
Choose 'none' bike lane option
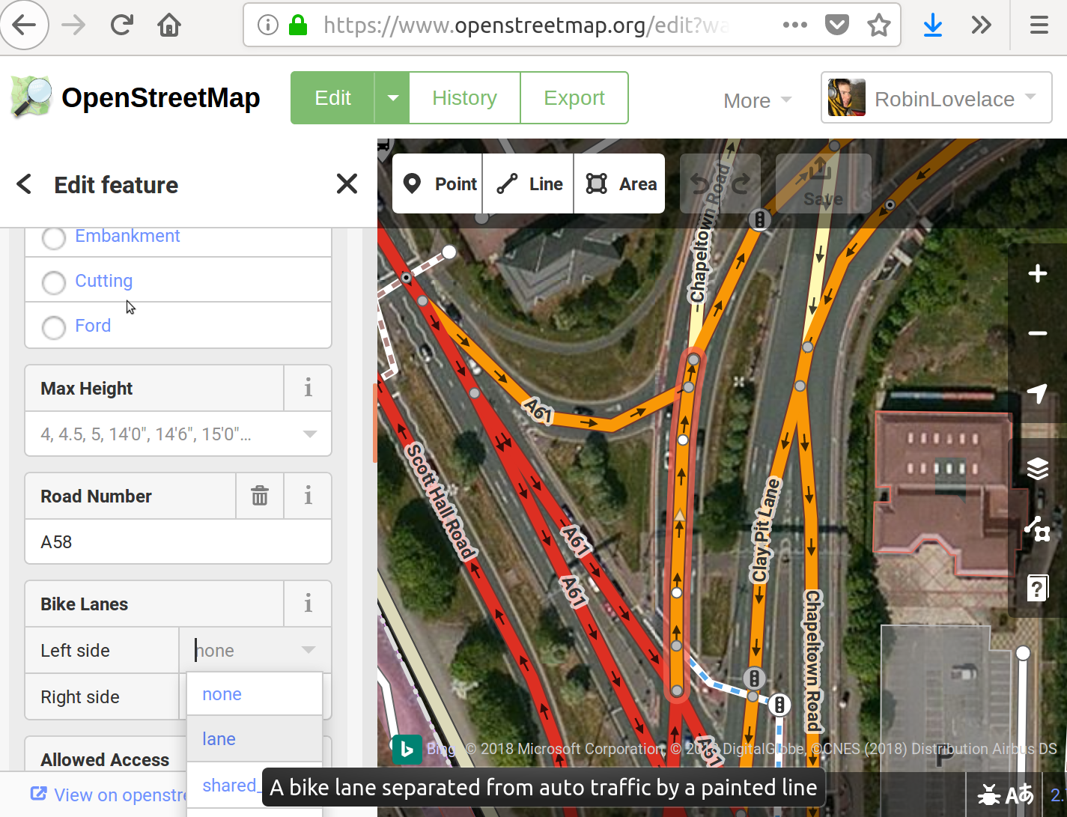255,694
